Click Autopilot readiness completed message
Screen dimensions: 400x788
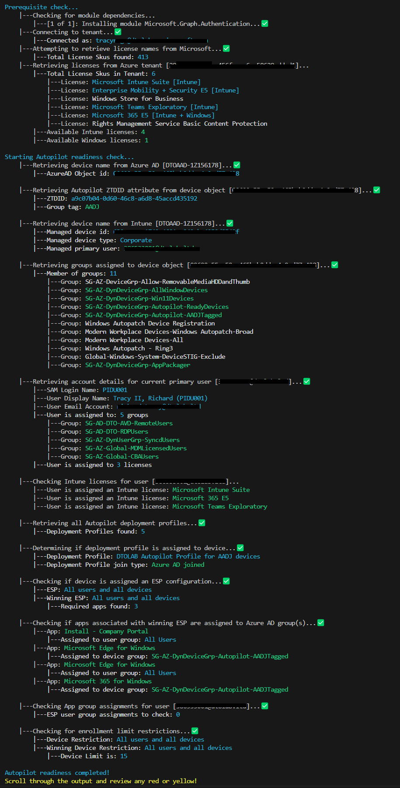pyautogui.click(x=57, y=773)
